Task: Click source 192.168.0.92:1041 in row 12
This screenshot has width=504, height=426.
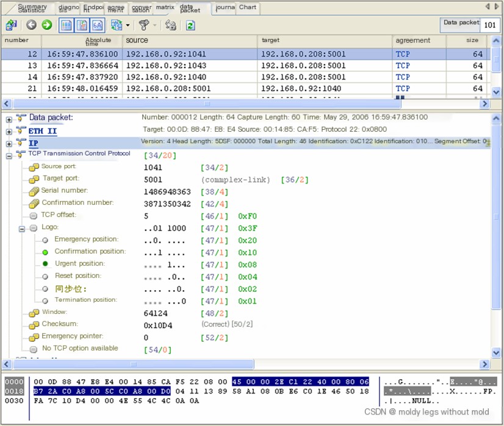Action: 166,54
